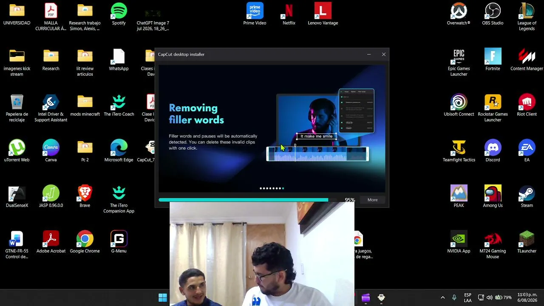Image resolution: width=544 pixels, height=306 pixels.
Task: Launch The iTero Companion App
Action: coord(119,199)
